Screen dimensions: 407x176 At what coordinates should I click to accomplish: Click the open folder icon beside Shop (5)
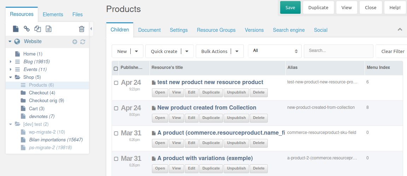[x=17, y=77]
